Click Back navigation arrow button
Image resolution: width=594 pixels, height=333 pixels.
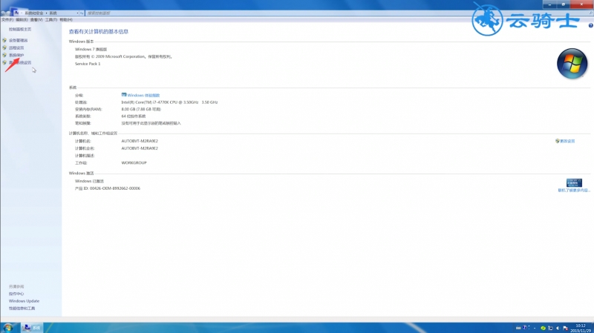coord(3,13)
